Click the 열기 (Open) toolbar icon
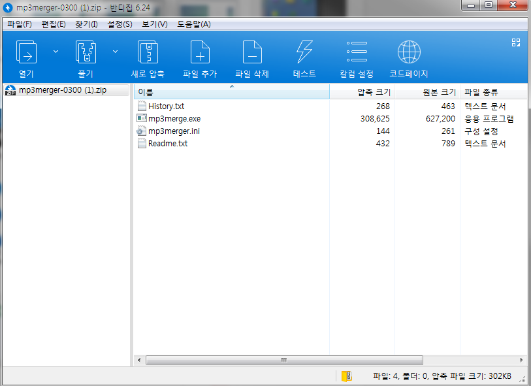This screenshot has height=386, width=531. pyautogui.click(x=26, y=52)
